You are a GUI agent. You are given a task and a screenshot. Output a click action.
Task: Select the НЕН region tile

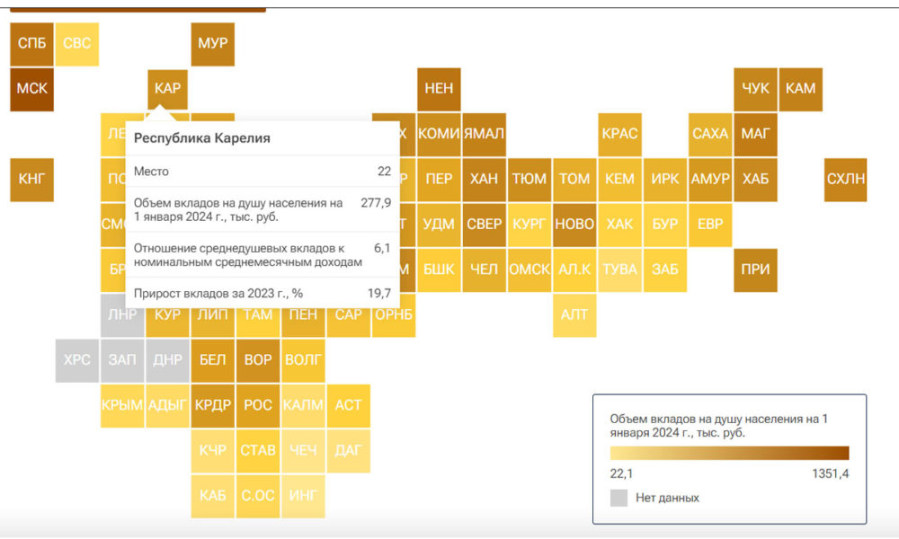tap(439, 89)
